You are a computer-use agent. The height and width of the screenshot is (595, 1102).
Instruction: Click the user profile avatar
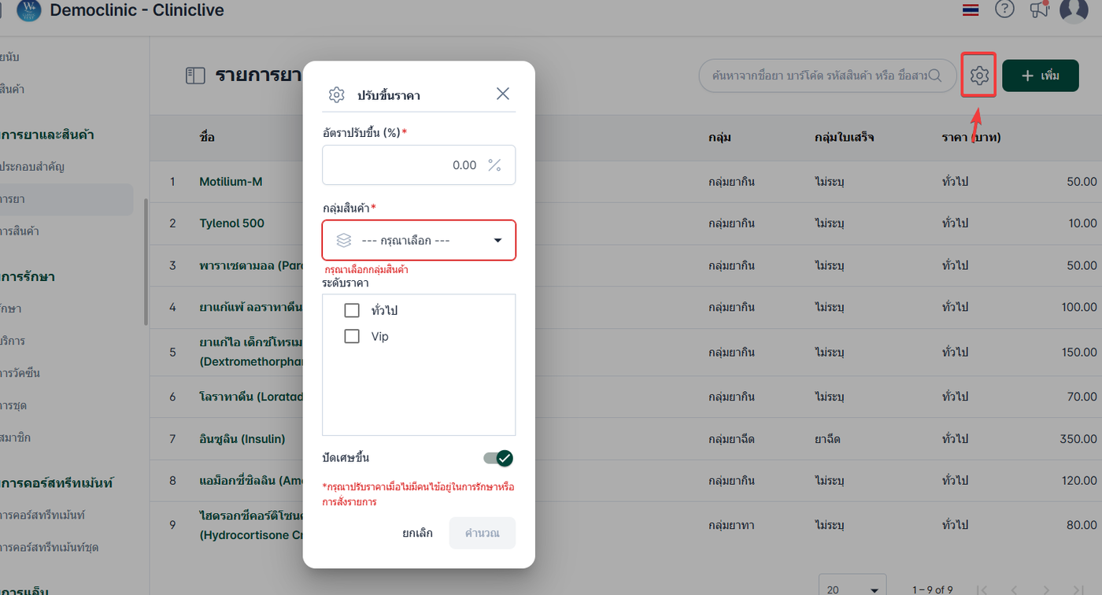[1074, 9]
